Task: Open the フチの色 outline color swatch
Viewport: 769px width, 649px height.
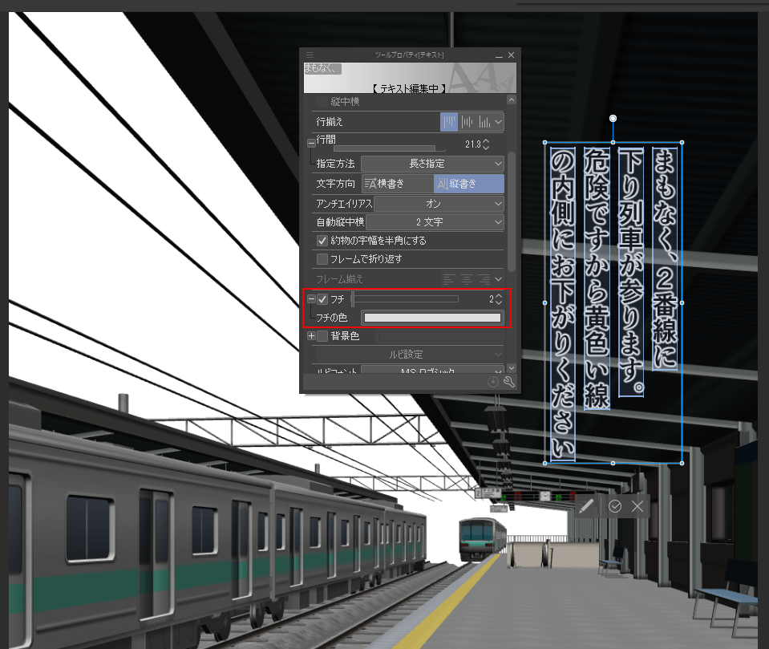Action: (432, 318)
